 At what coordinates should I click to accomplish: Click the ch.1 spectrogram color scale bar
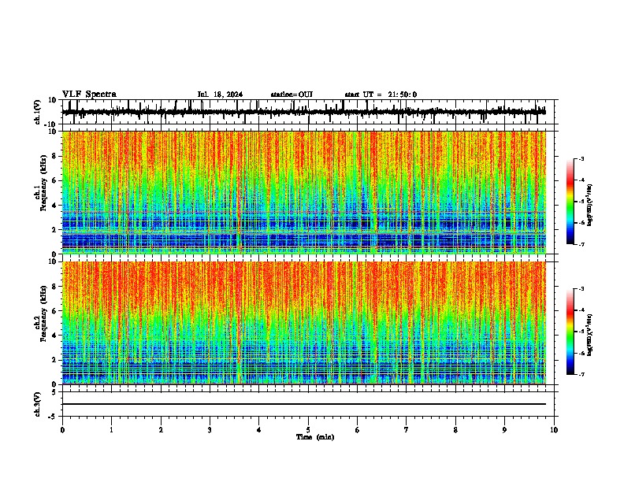pos(570,202)
